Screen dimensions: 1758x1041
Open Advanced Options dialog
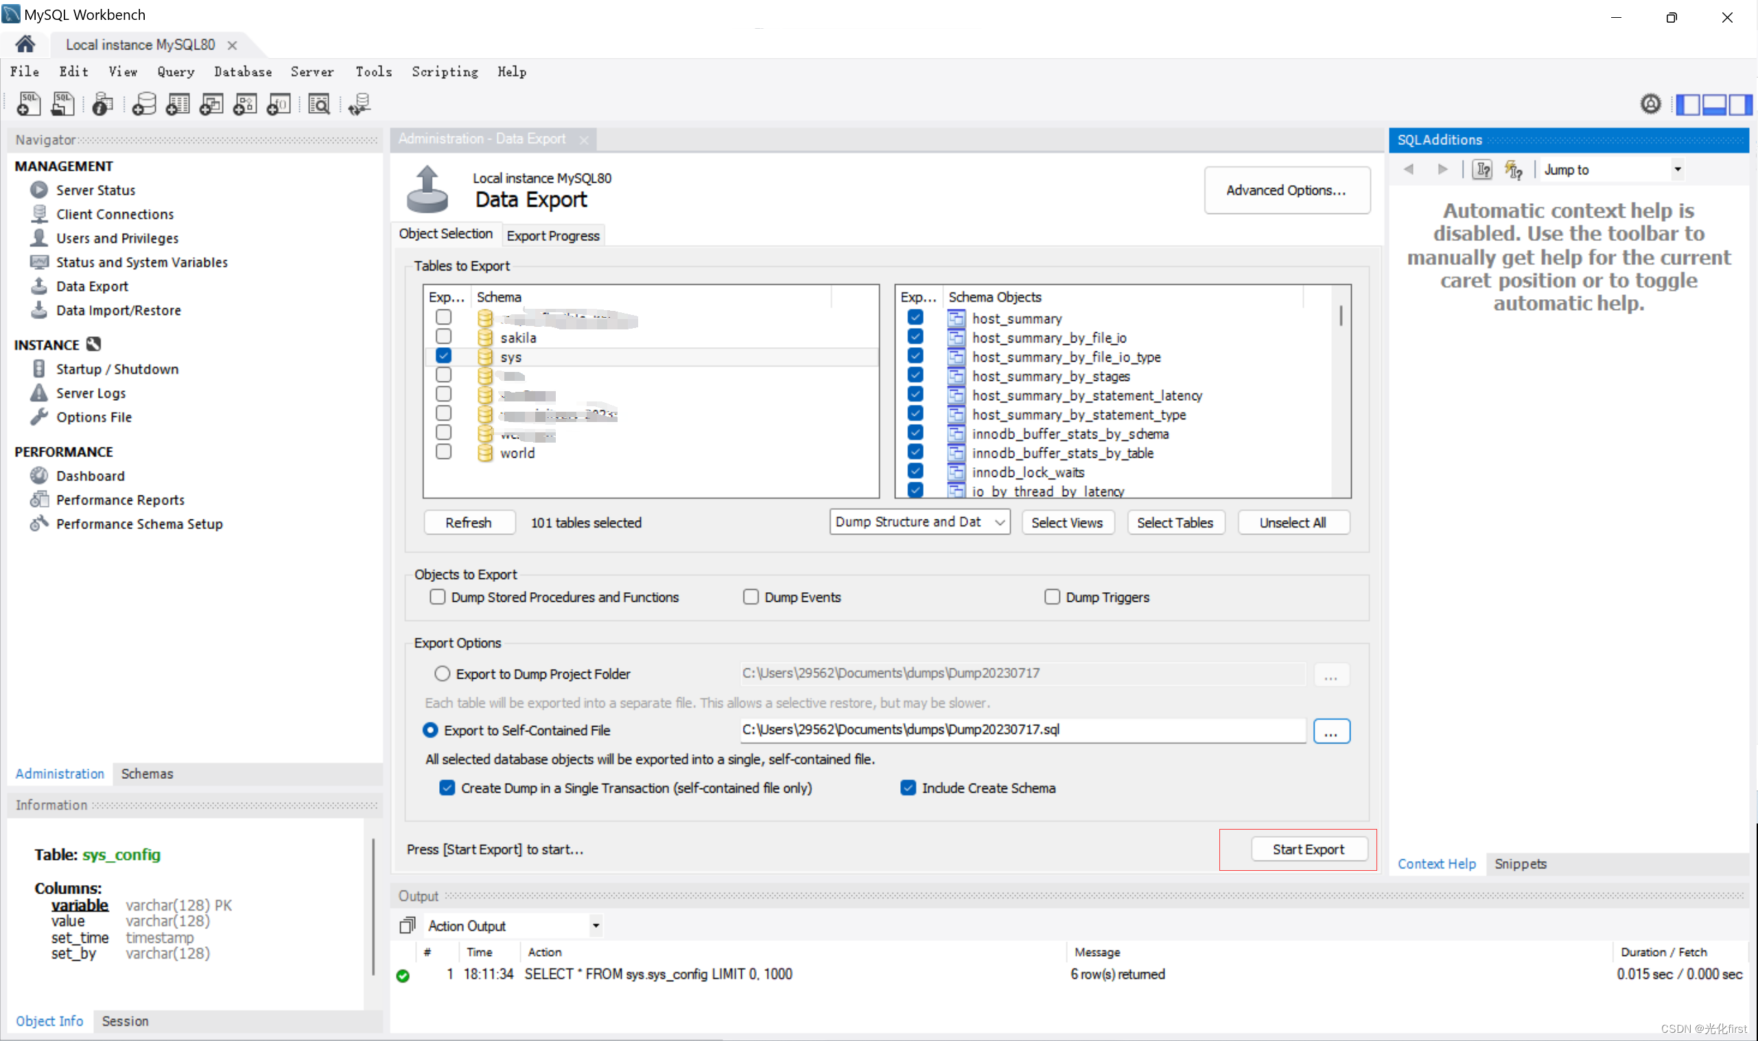[1287, 190]
